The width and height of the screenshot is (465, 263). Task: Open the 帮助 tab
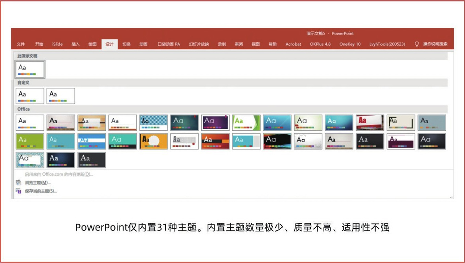point(272,44)
